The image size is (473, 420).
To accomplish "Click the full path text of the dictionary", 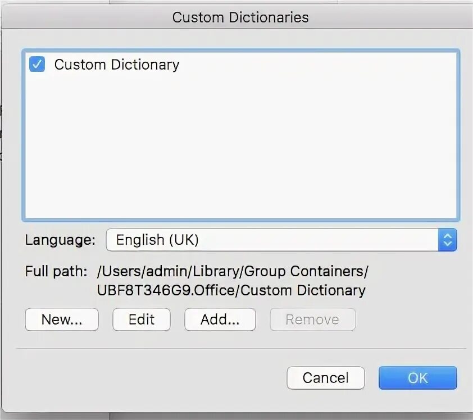I will 232,281.
